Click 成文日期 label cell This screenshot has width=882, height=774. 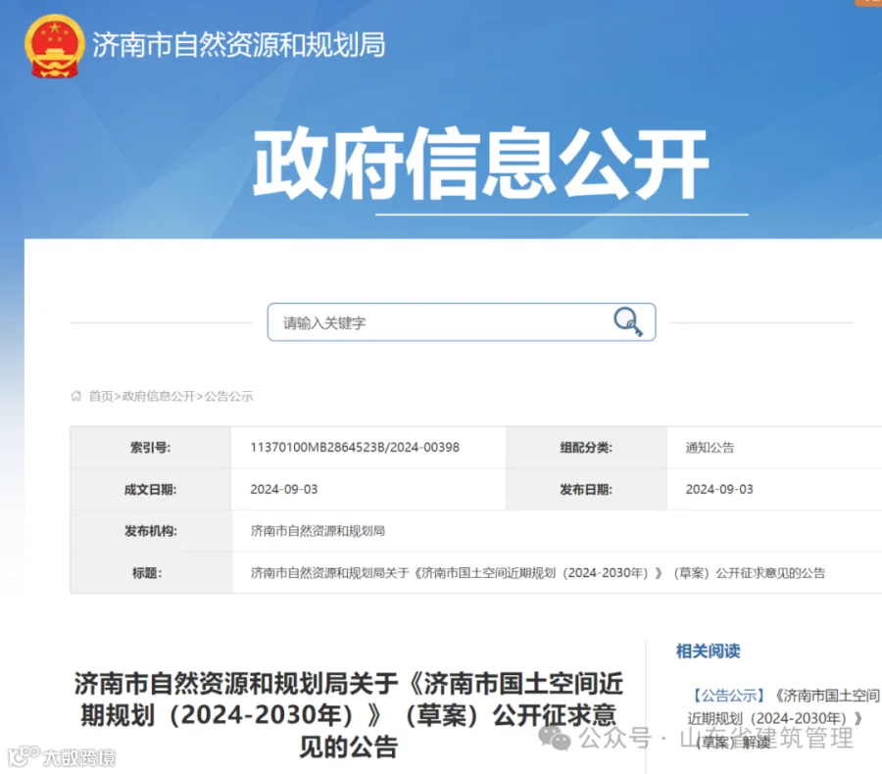click(151, 489)
